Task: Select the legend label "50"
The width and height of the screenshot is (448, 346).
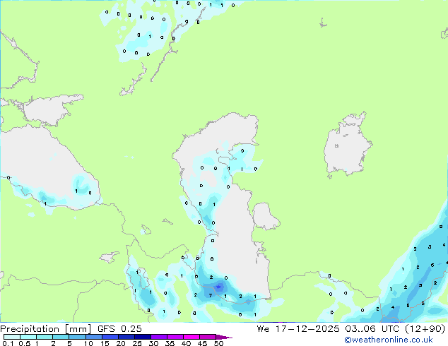Action: 218,343
